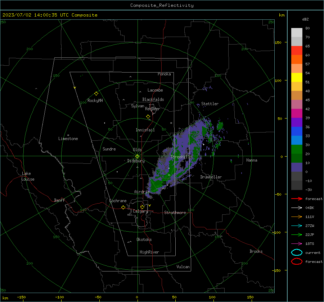Image resolution: width=324 pixels, height=302 pixels.
Task: Click the dBZ legend heading
Action: pyautogui.click(x=305, y=19)
